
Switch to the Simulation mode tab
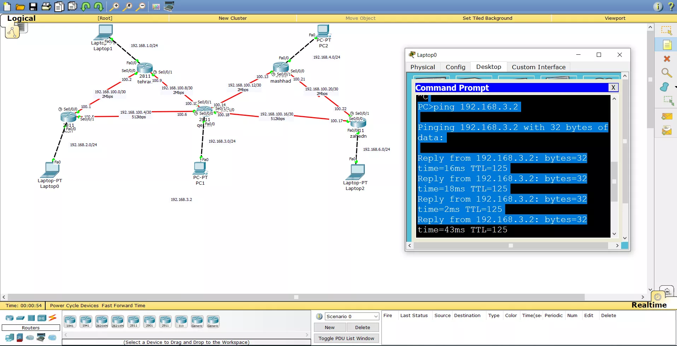667,291
